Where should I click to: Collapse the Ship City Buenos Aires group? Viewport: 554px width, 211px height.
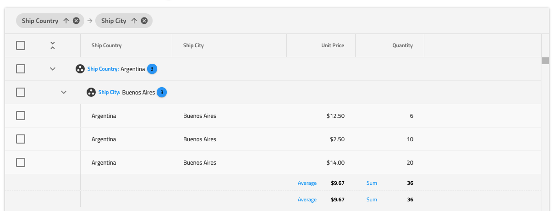pos(64,92)
